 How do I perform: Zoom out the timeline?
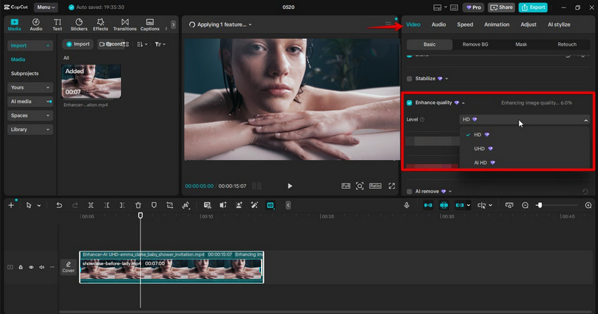tap(525, 205)
